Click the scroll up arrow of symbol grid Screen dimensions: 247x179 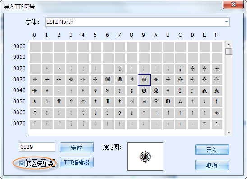point(229,44)
